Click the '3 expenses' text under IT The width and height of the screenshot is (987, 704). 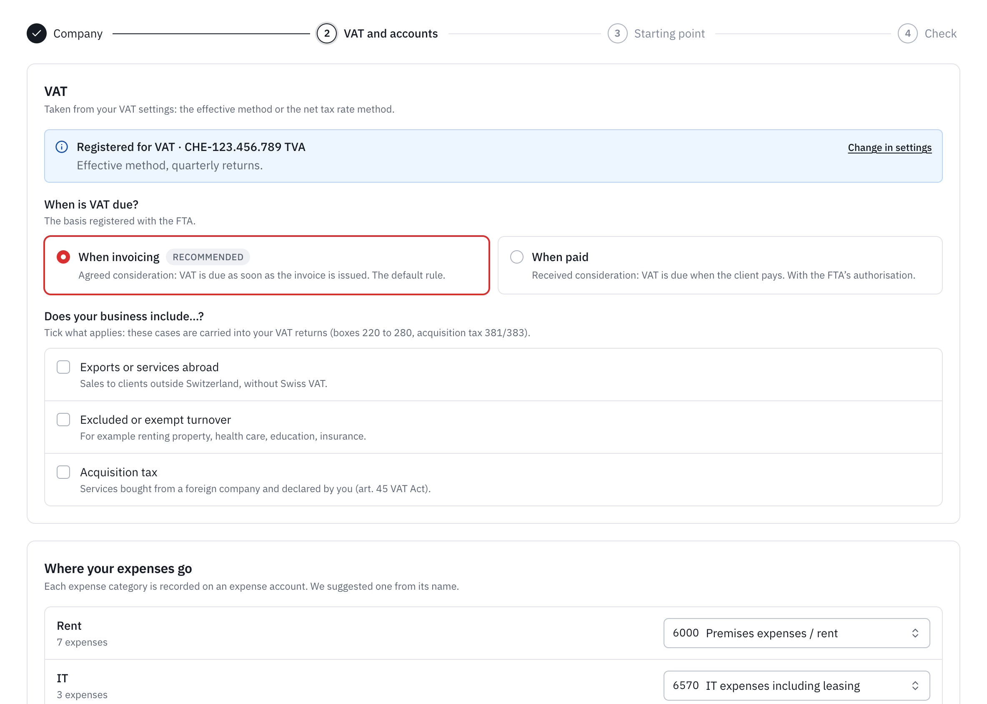(82, 694)
